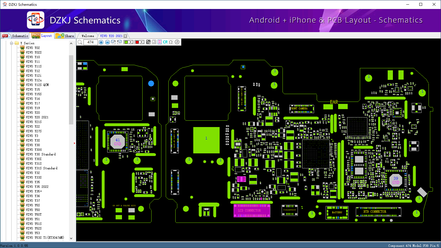Click the overlapping-squares layer icon
Viewport: 441px width, 248px height.
148,42
